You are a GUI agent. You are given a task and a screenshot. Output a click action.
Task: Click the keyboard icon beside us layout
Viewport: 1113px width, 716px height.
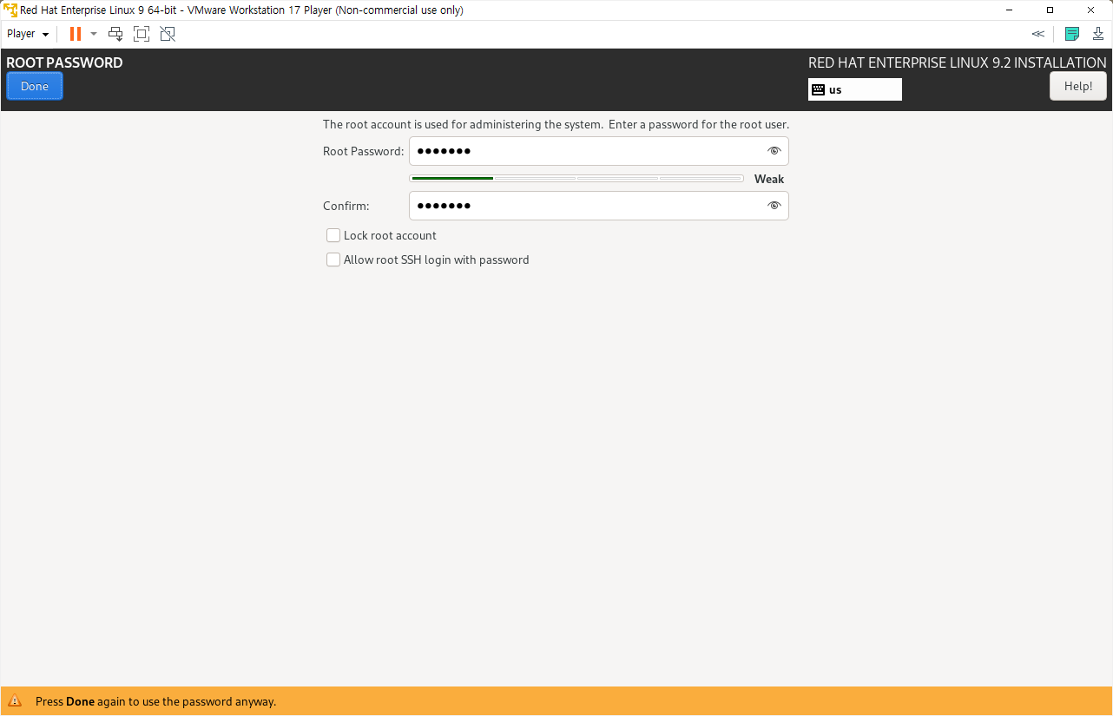coord(818,89)
